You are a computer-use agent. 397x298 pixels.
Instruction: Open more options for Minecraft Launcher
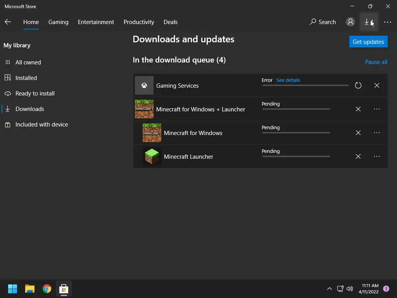pyautogui.click(x=377, y=156)
